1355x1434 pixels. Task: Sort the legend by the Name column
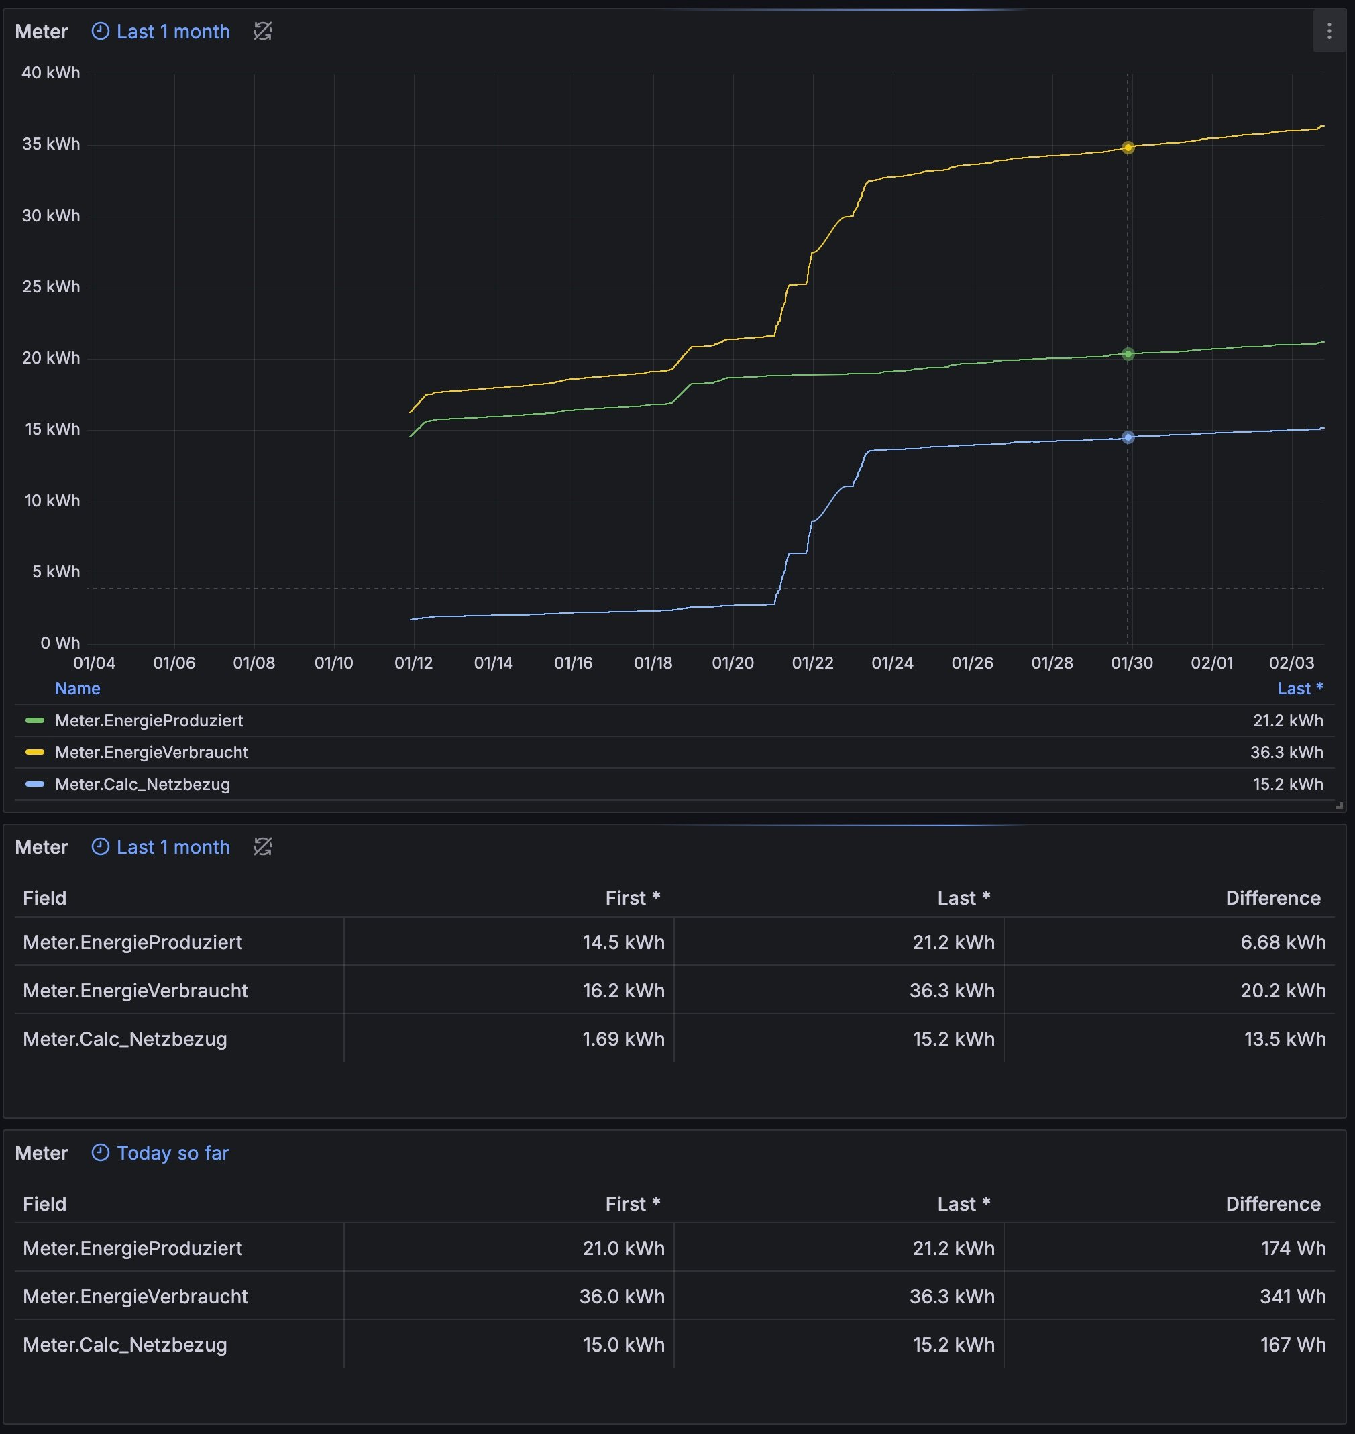tap(77, 689)
